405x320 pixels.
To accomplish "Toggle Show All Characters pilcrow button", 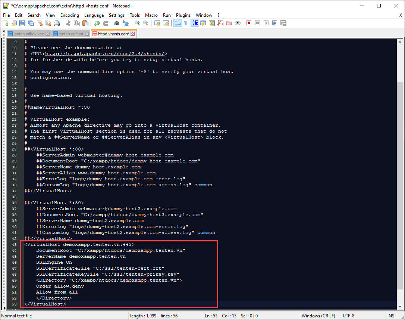I will tap(186, 23).
